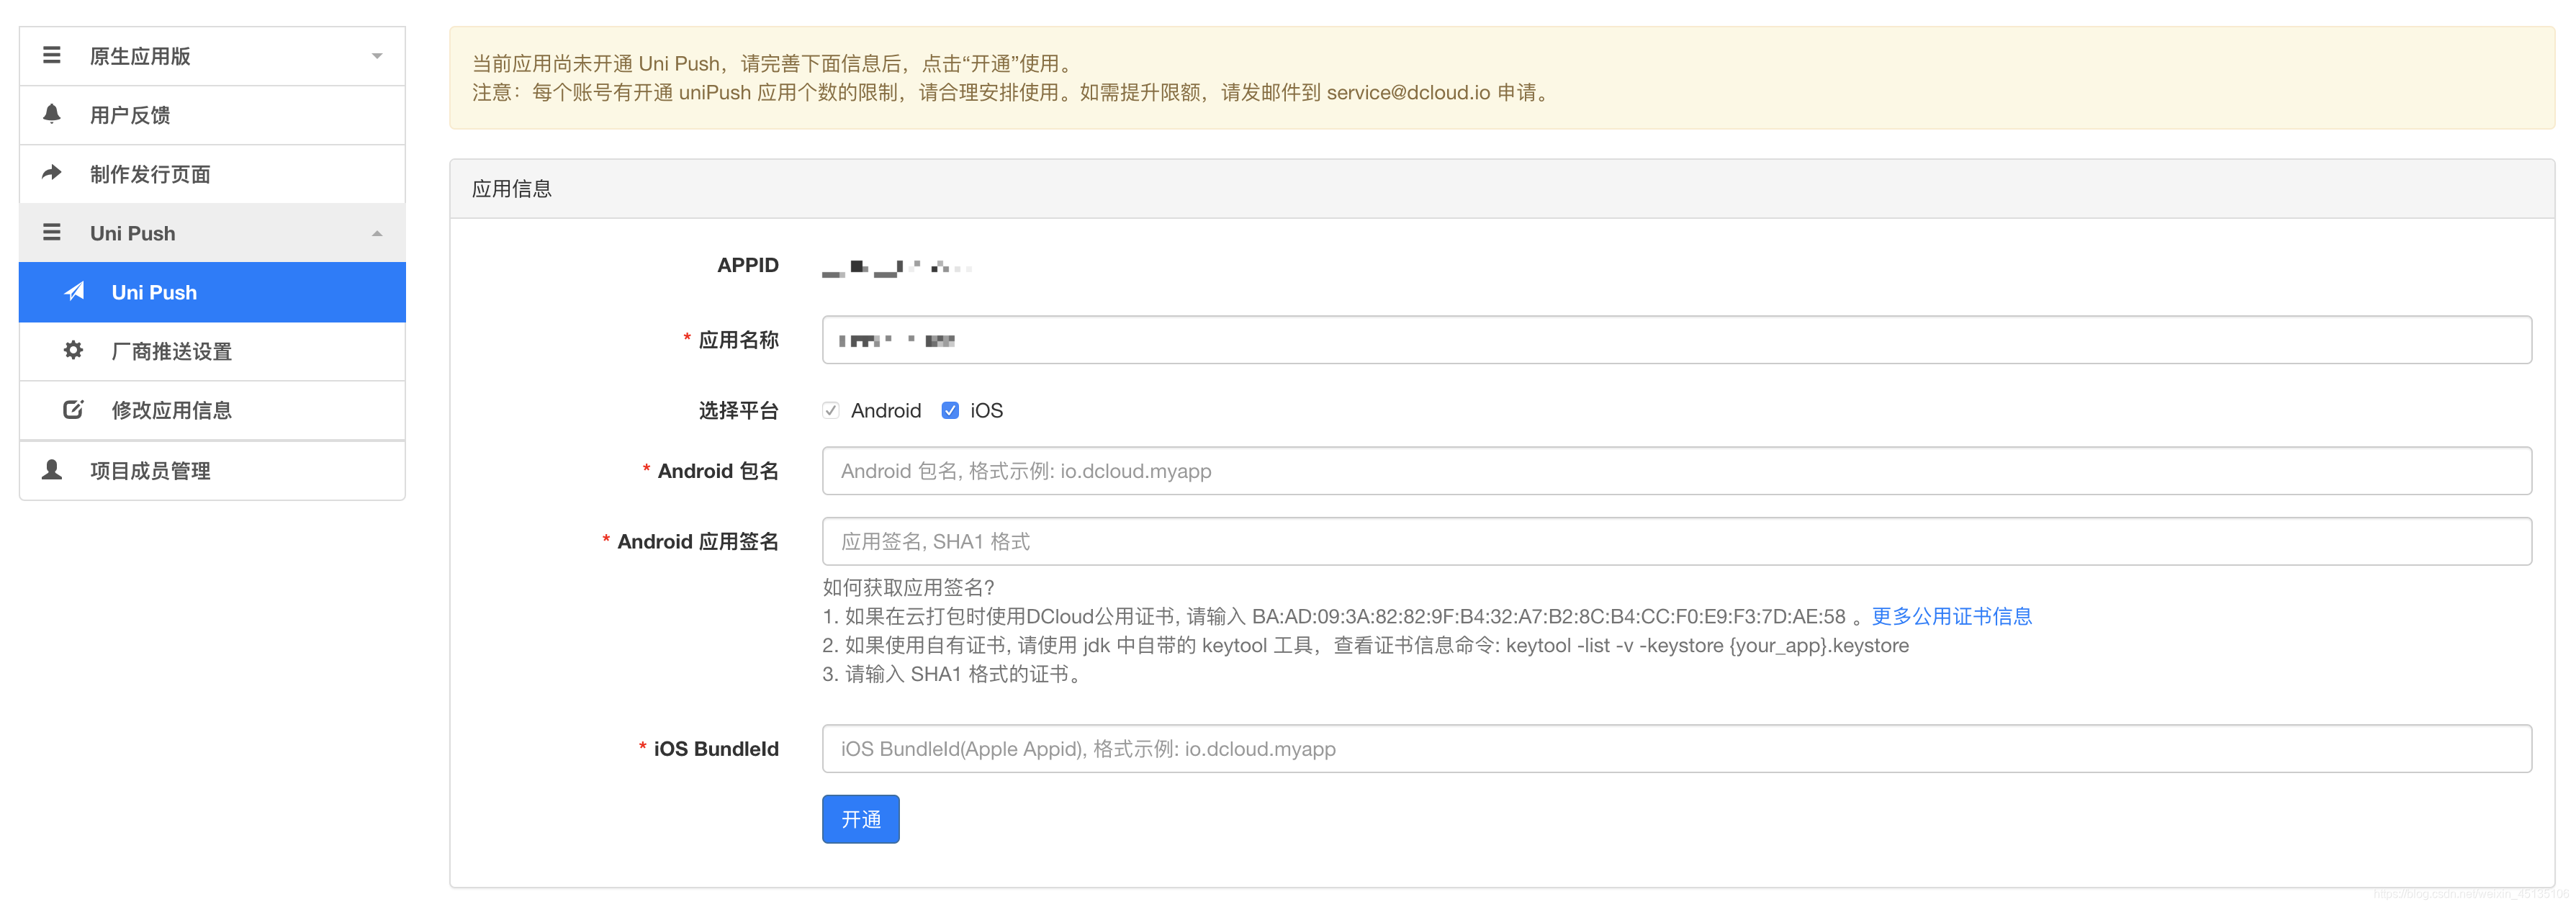This screenshot has height=907, width=2576.
Task: Click the person icon for 项目成员管理
Action: 52,469
